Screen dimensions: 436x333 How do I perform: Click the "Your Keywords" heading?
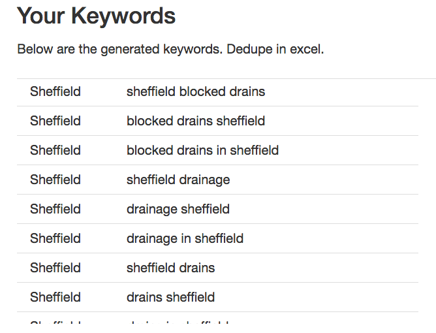click(x=96, y=16)
